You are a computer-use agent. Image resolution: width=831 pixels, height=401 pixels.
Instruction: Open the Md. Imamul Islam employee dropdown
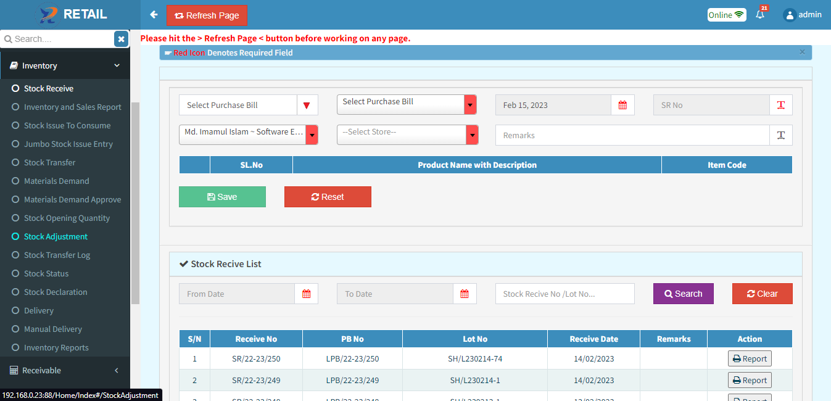click(x=249, y=135)
